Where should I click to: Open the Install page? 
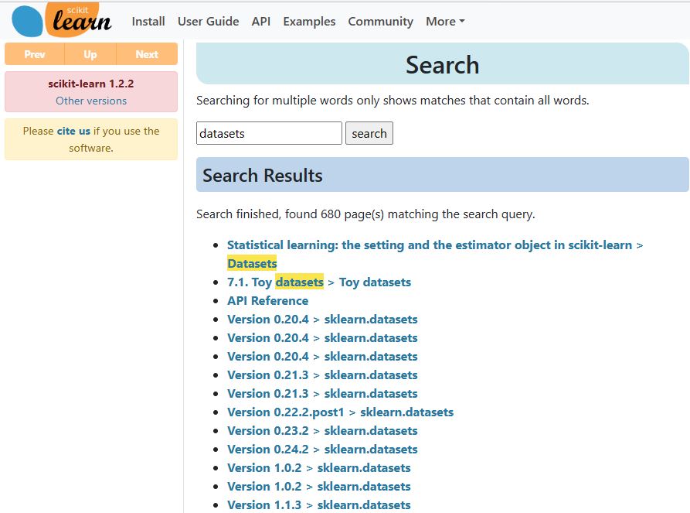coord(148,21)
